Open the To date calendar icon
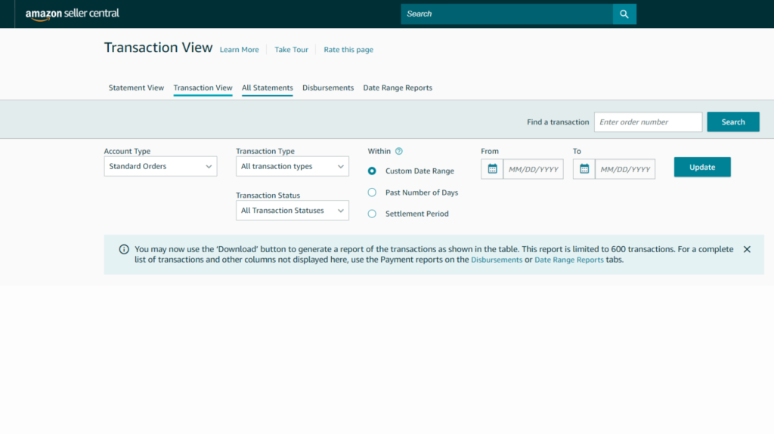 (x=584, y=169)
